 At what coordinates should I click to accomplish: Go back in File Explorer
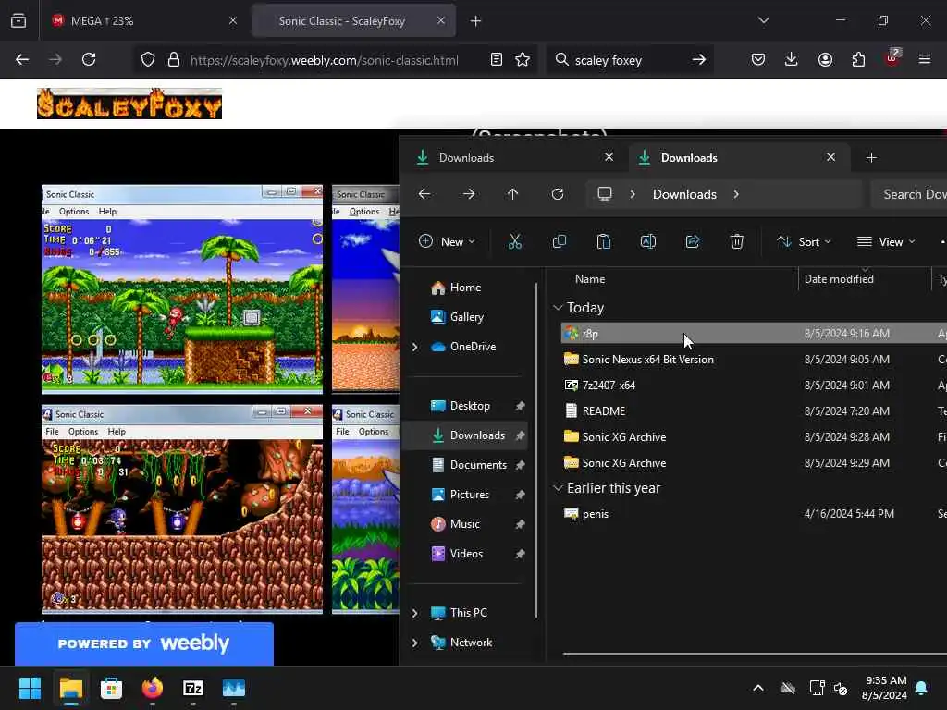point(424,194)
